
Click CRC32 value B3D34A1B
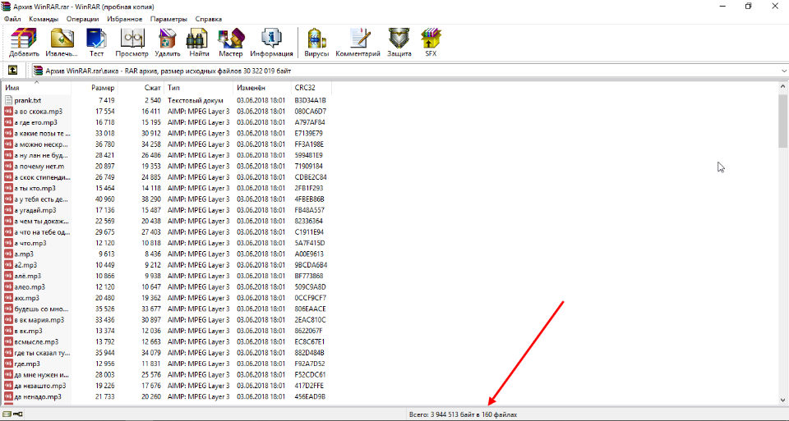310,100
